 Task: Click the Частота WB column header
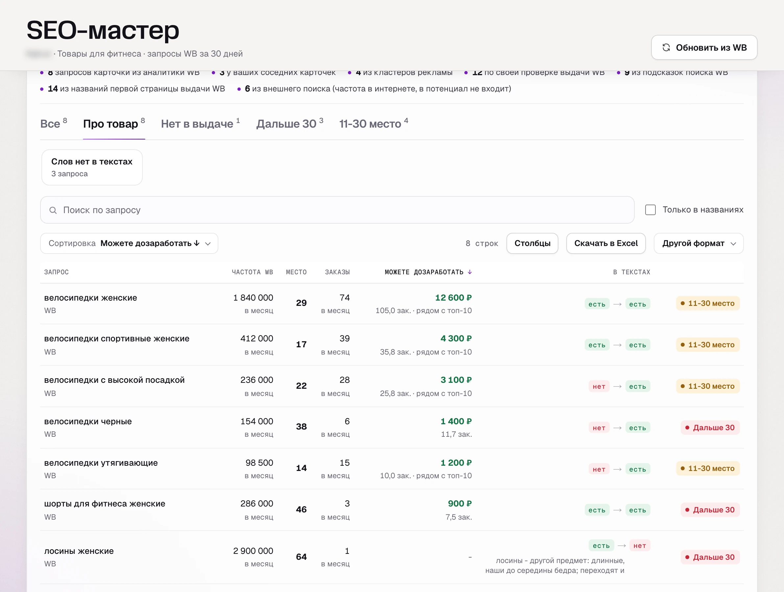252,272
